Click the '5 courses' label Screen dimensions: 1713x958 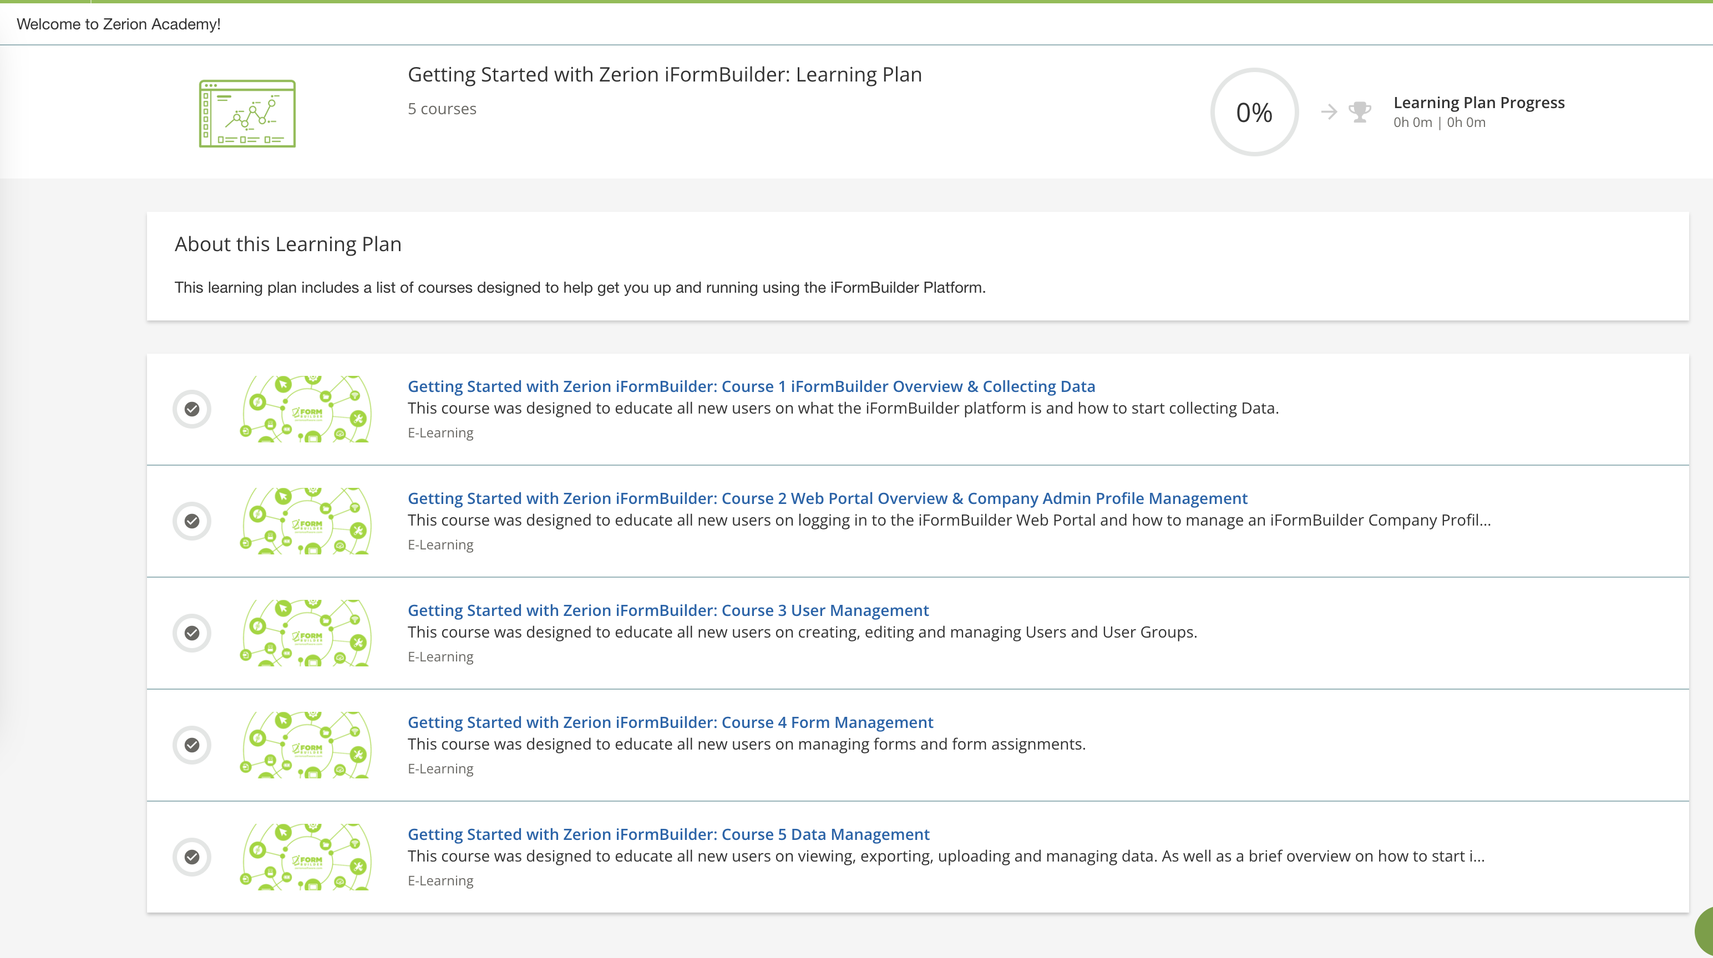[442, 108]
